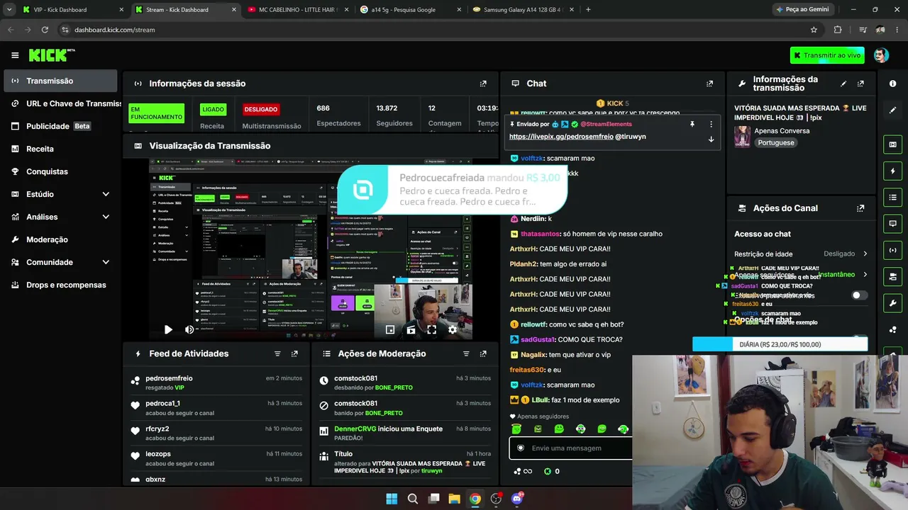Open the hamburger menu next to Kick logo
The height and width of the screenshot is (510, 908).
tap(15, 55)
